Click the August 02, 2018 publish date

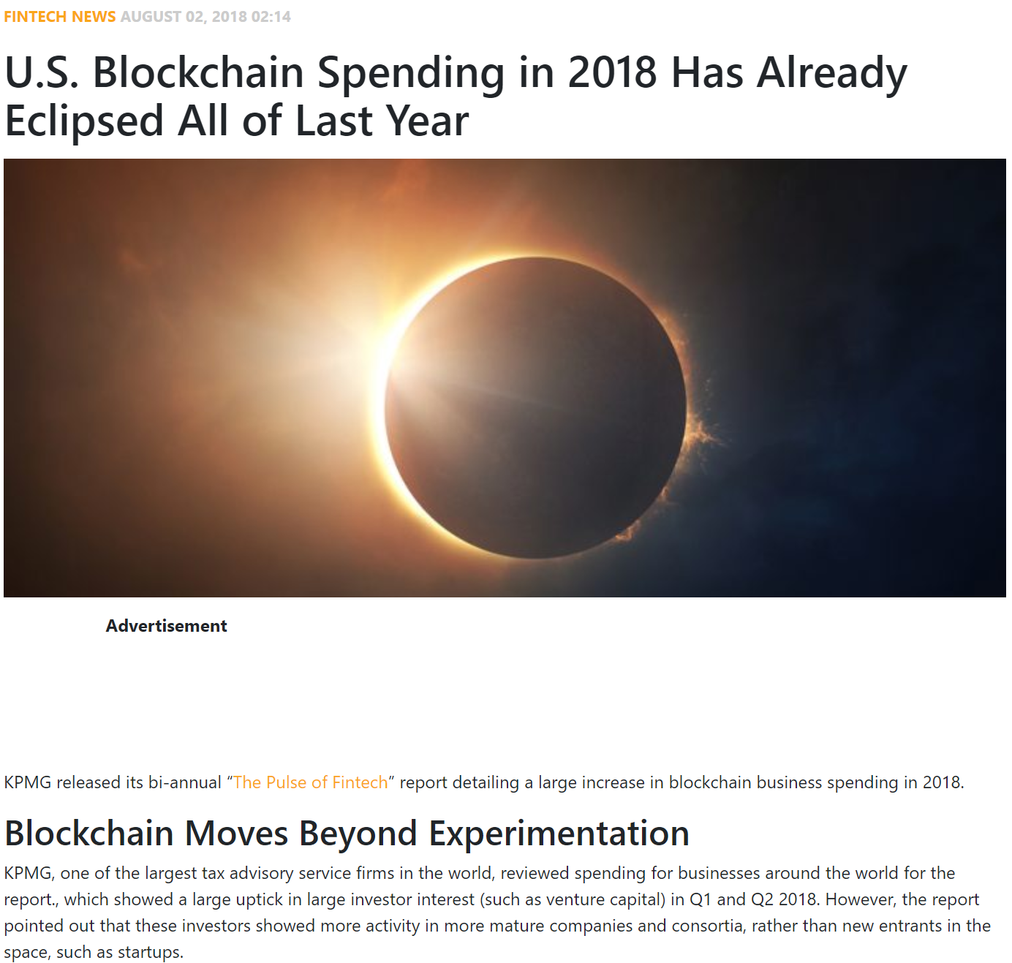[x=205, y=17]
